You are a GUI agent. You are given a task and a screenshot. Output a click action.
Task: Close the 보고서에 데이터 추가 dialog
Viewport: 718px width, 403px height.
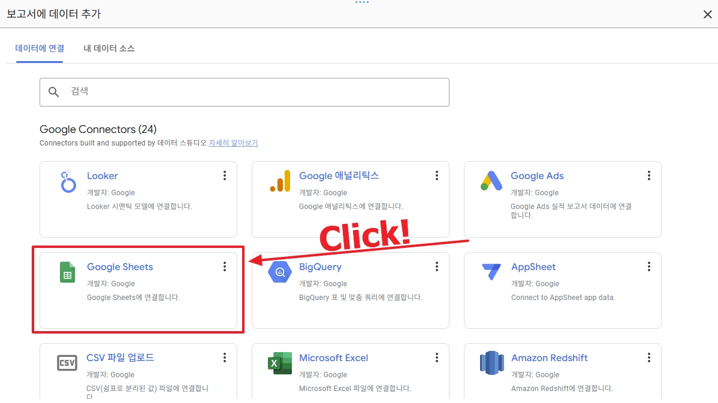coord(707,14)
